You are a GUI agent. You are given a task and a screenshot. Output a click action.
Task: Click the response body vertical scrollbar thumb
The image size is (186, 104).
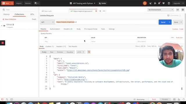tap(182, 89)
